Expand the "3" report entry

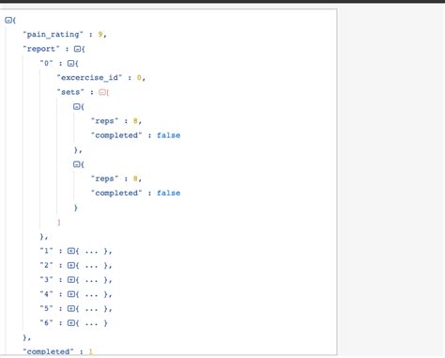tap(71, 280)
